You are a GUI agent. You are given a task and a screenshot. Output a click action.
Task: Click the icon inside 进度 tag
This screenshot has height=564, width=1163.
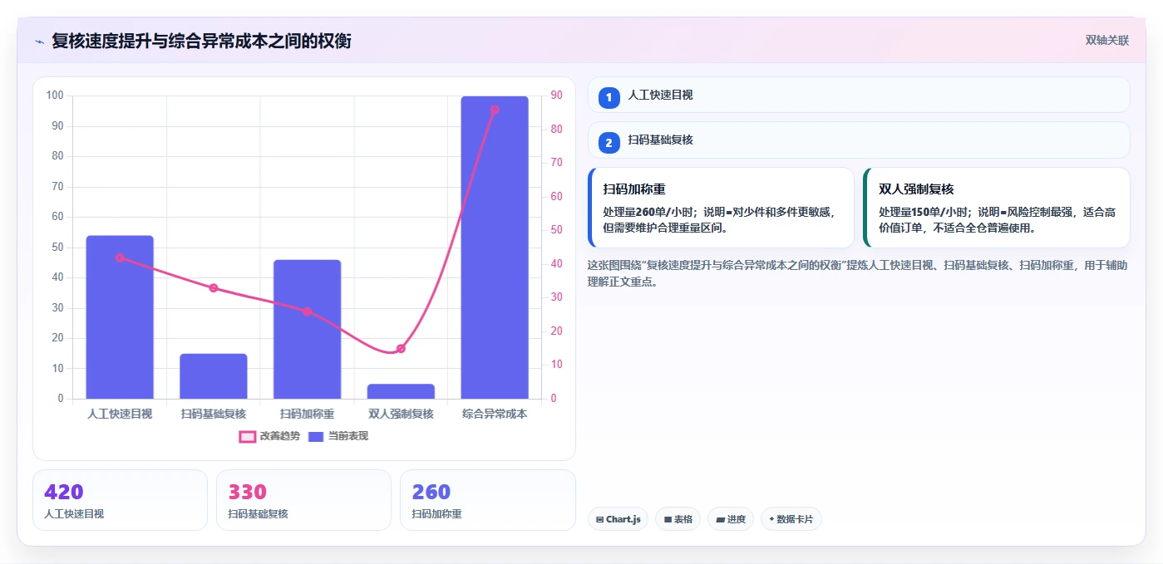tap(720, 519)
